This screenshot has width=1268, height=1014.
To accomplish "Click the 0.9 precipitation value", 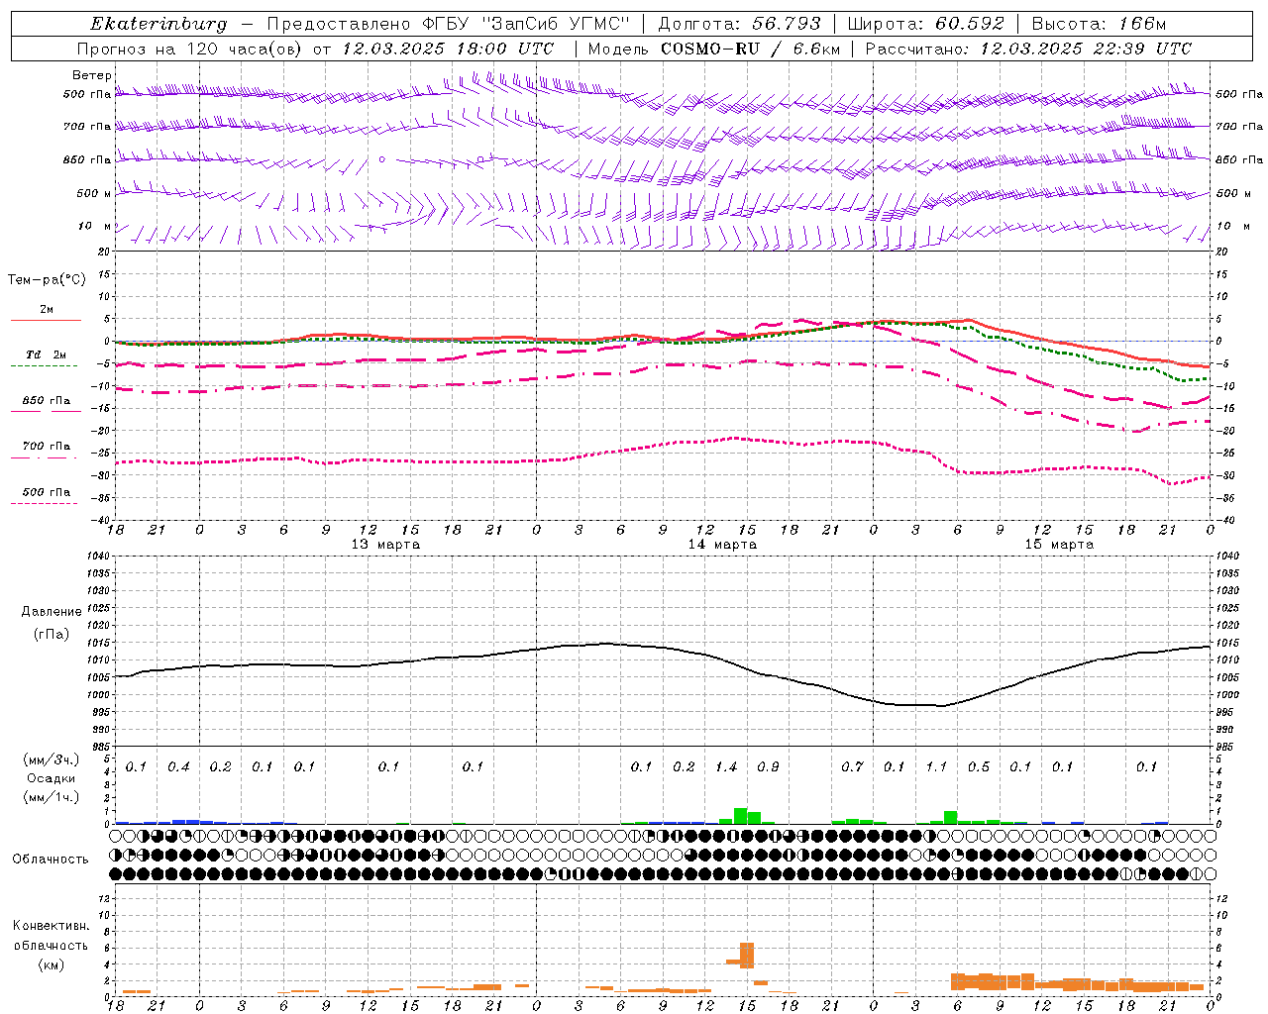I will 768,767.
